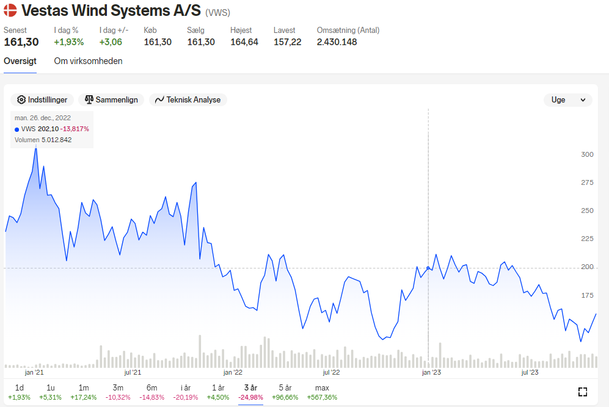Click the +1,93% daily change value
The image size is (609, 407).
(69, 42)
